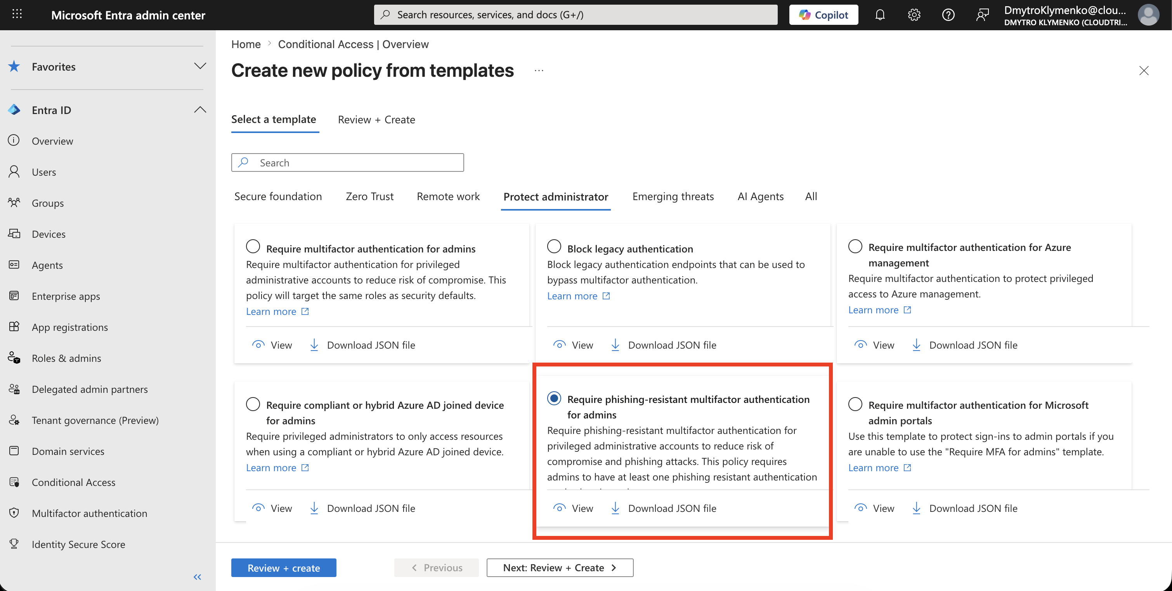Select Require multifactor authentication for admins radio
This screenshot has width=1172, height=591.
[253, 246]
